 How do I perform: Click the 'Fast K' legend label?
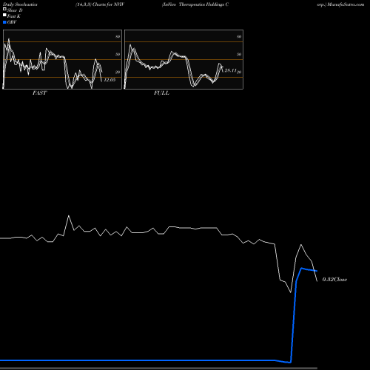[x=14, y=16]
